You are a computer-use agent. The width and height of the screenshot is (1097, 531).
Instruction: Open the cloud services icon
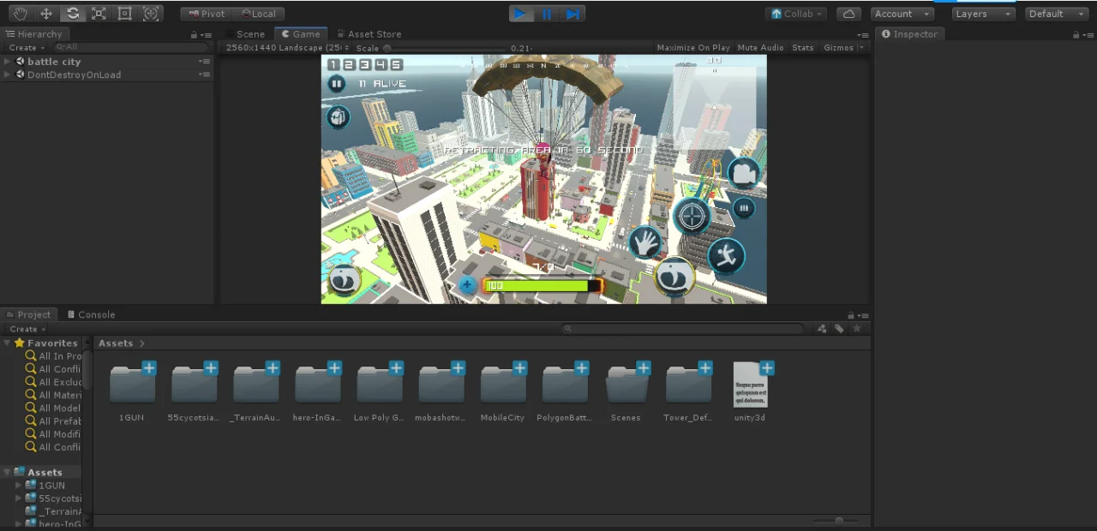(x=848, y=14)
